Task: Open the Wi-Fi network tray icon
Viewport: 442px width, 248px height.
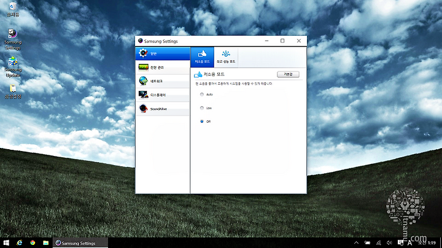Action: pos(379,242)
